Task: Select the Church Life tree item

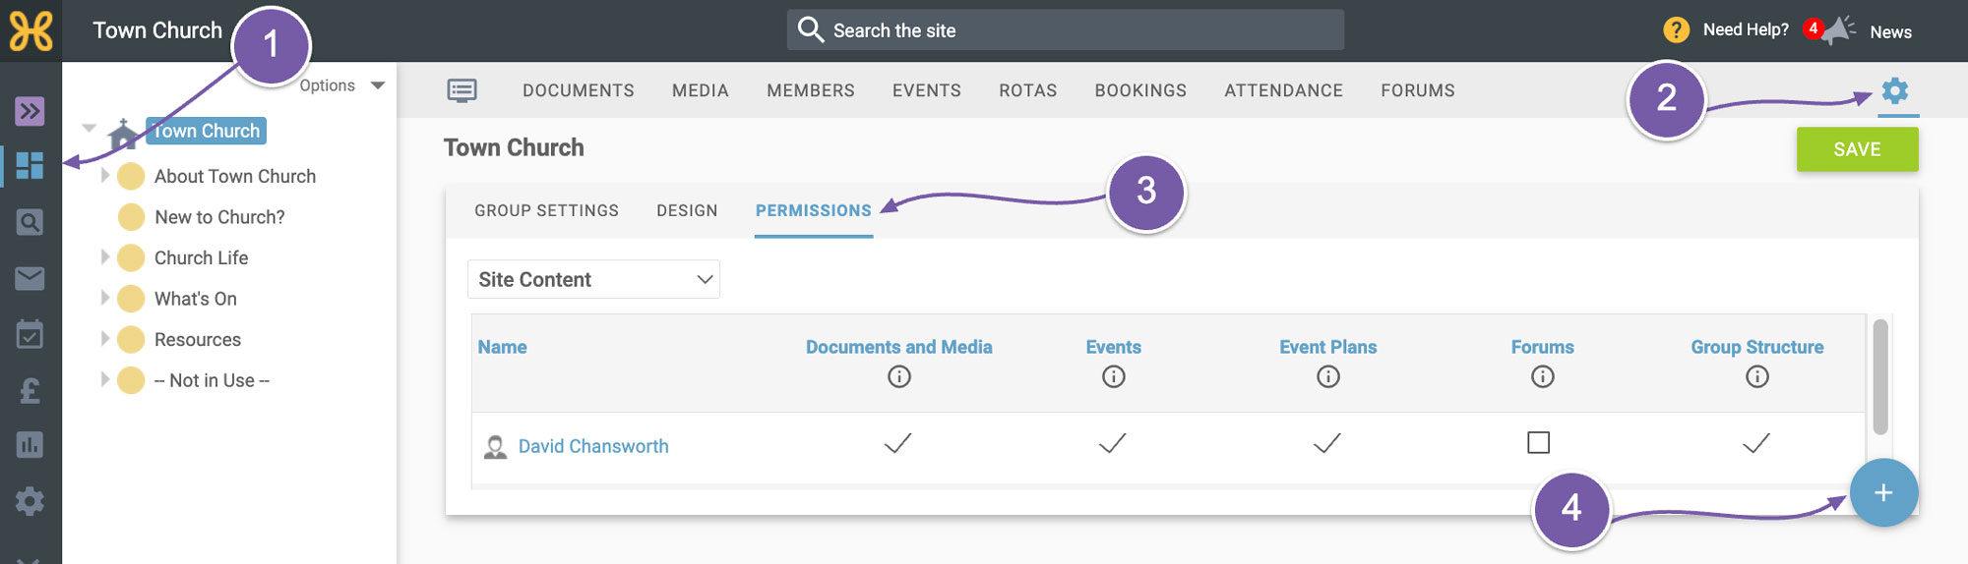Action: (201, 257)
